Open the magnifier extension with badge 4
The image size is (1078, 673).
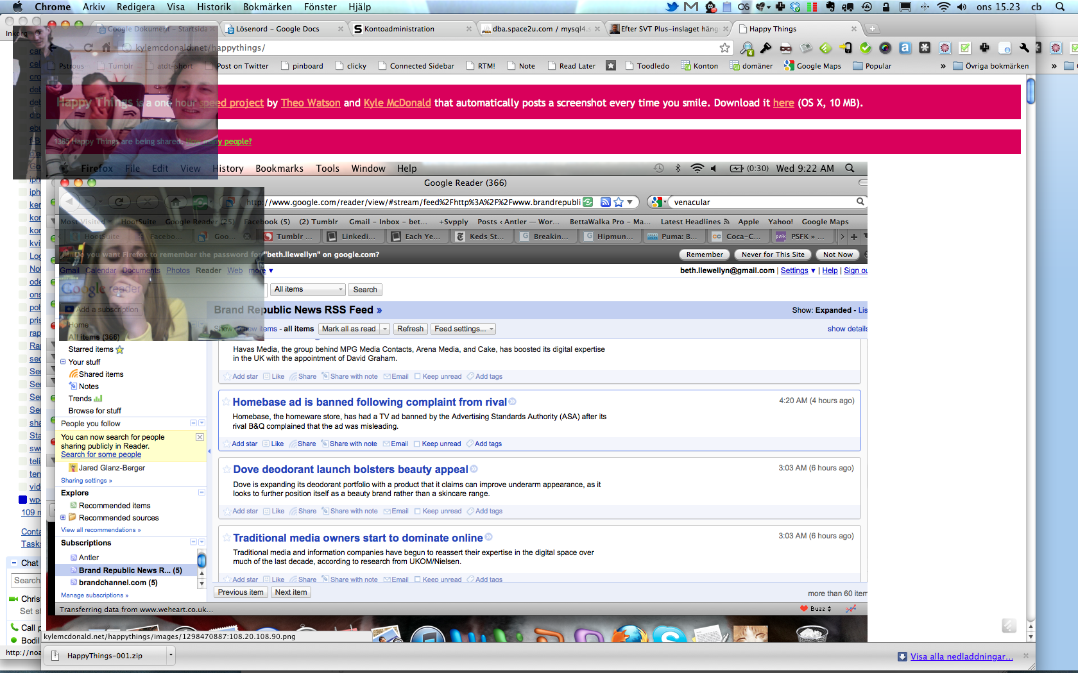click(x=746, y=49)
